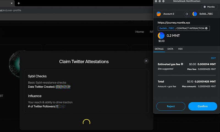Click the 0.2 MNT amount
220x132 pixels.
tap(173, 36)
